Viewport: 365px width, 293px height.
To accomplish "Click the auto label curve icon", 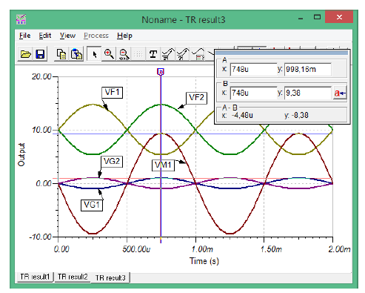I will pos(167,53).
